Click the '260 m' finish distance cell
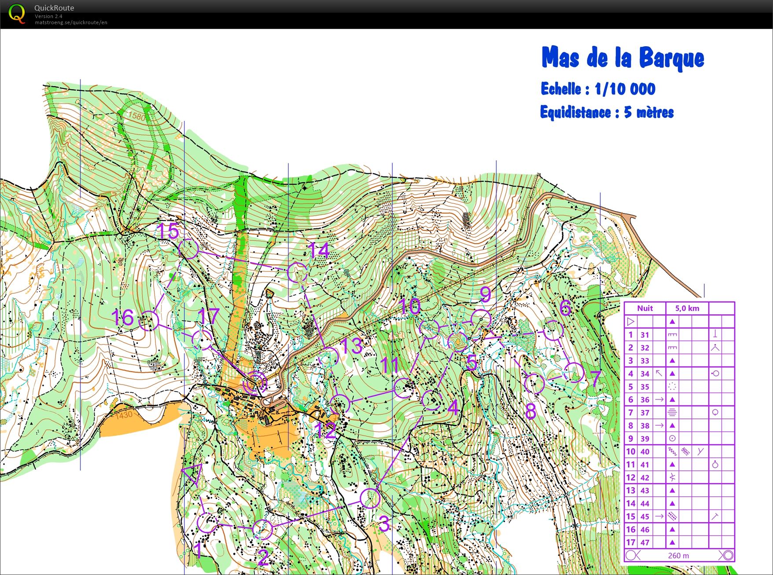The image size is (773, 575). [678, 556]
